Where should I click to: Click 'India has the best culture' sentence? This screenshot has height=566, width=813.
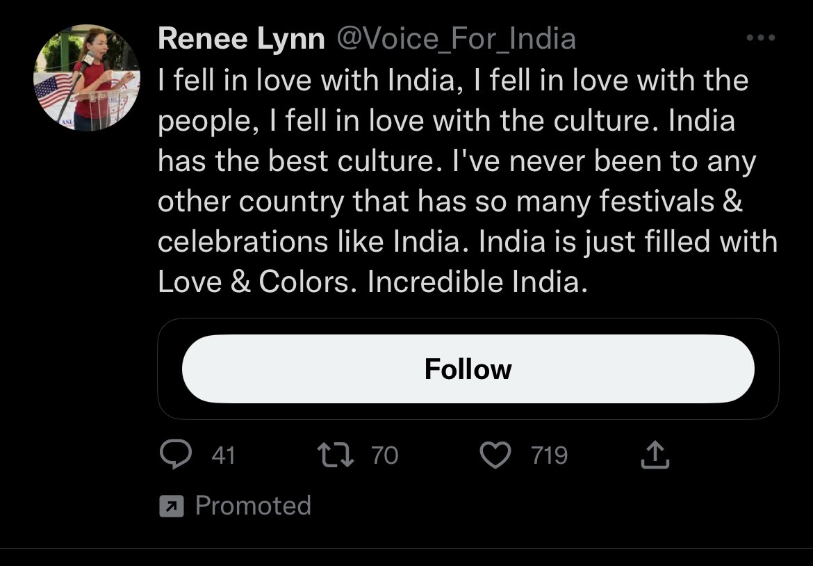click(446, 140)
